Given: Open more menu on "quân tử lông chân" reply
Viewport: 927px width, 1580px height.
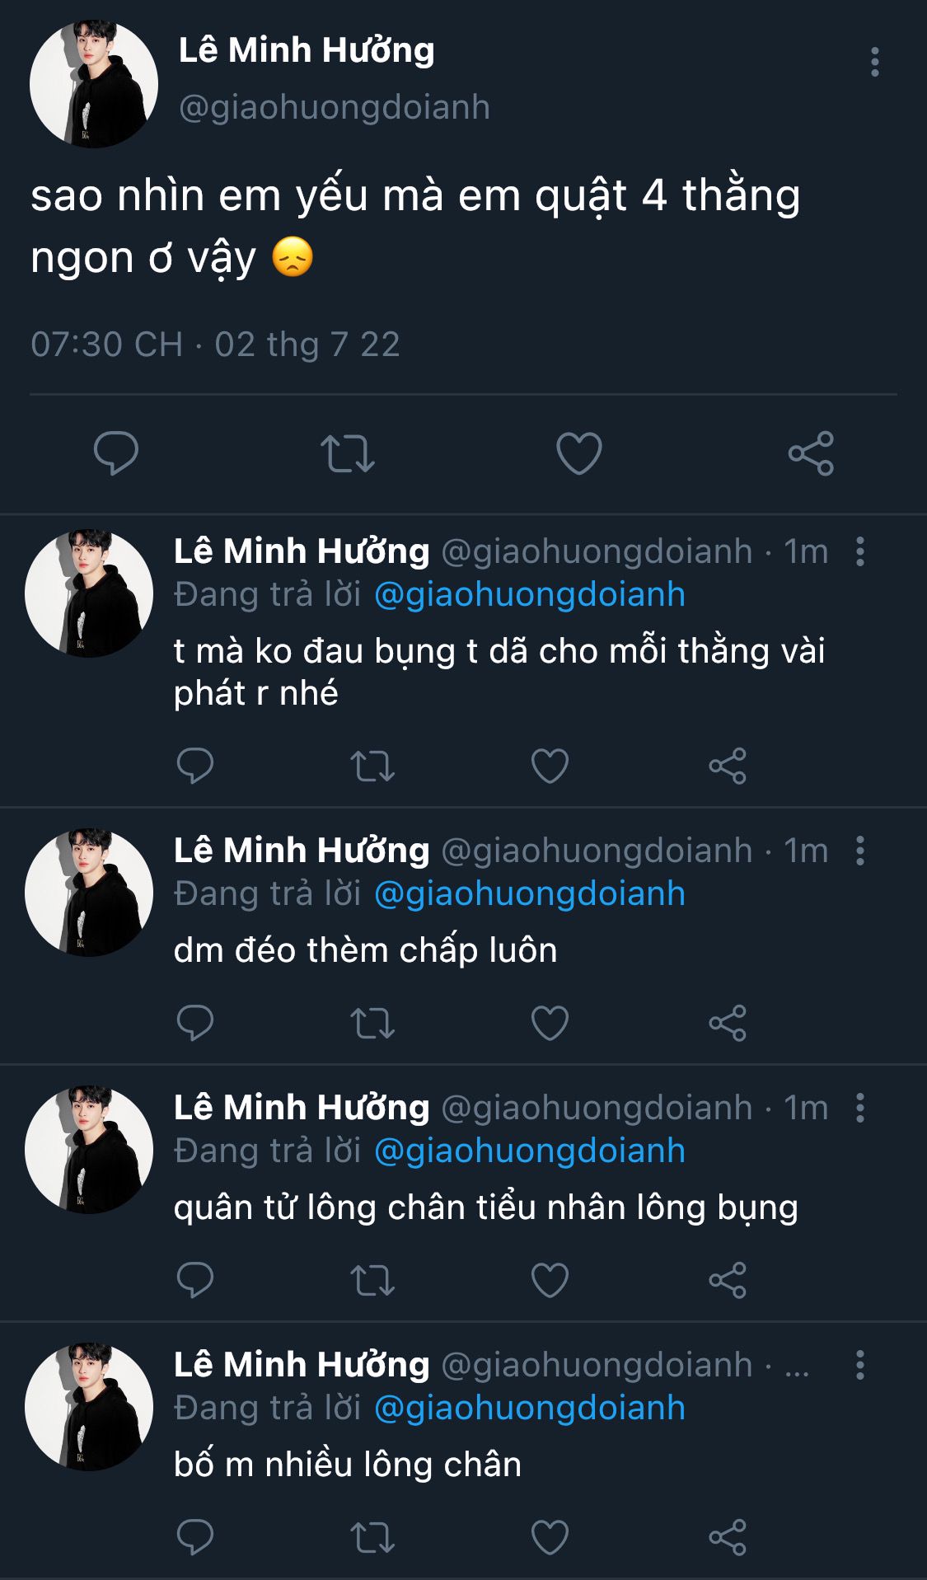Looking at the screenshot, I should click(859, 1108).
